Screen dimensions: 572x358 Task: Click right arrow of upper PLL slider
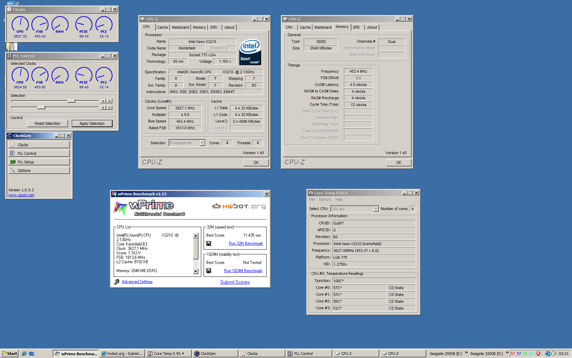pos(109,101)
